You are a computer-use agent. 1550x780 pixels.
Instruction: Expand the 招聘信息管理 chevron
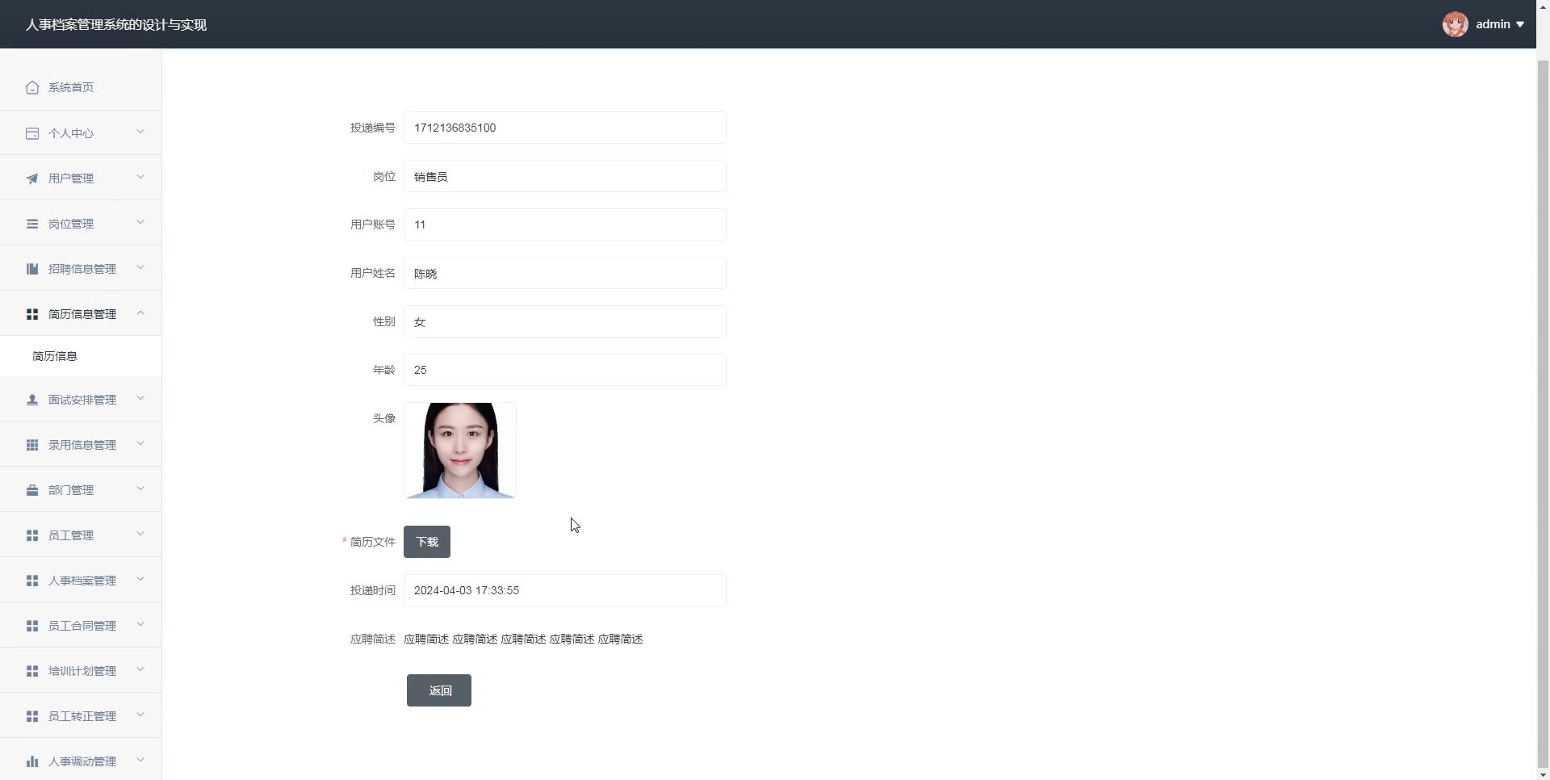coord(140,267)
